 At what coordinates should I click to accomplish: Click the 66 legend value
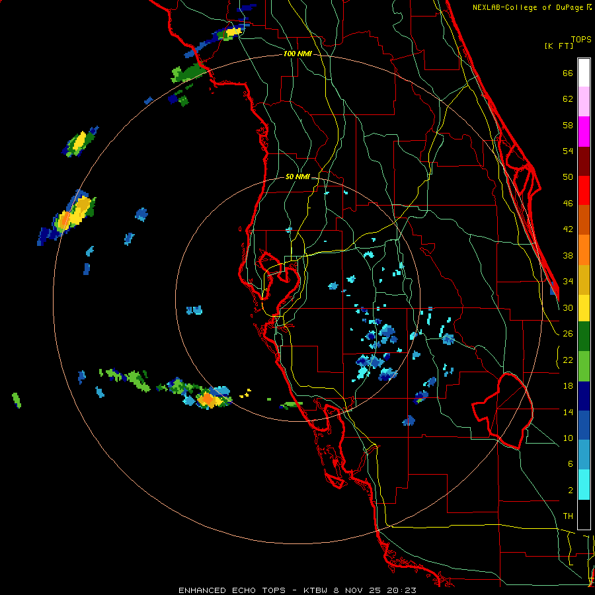point(568,73)
